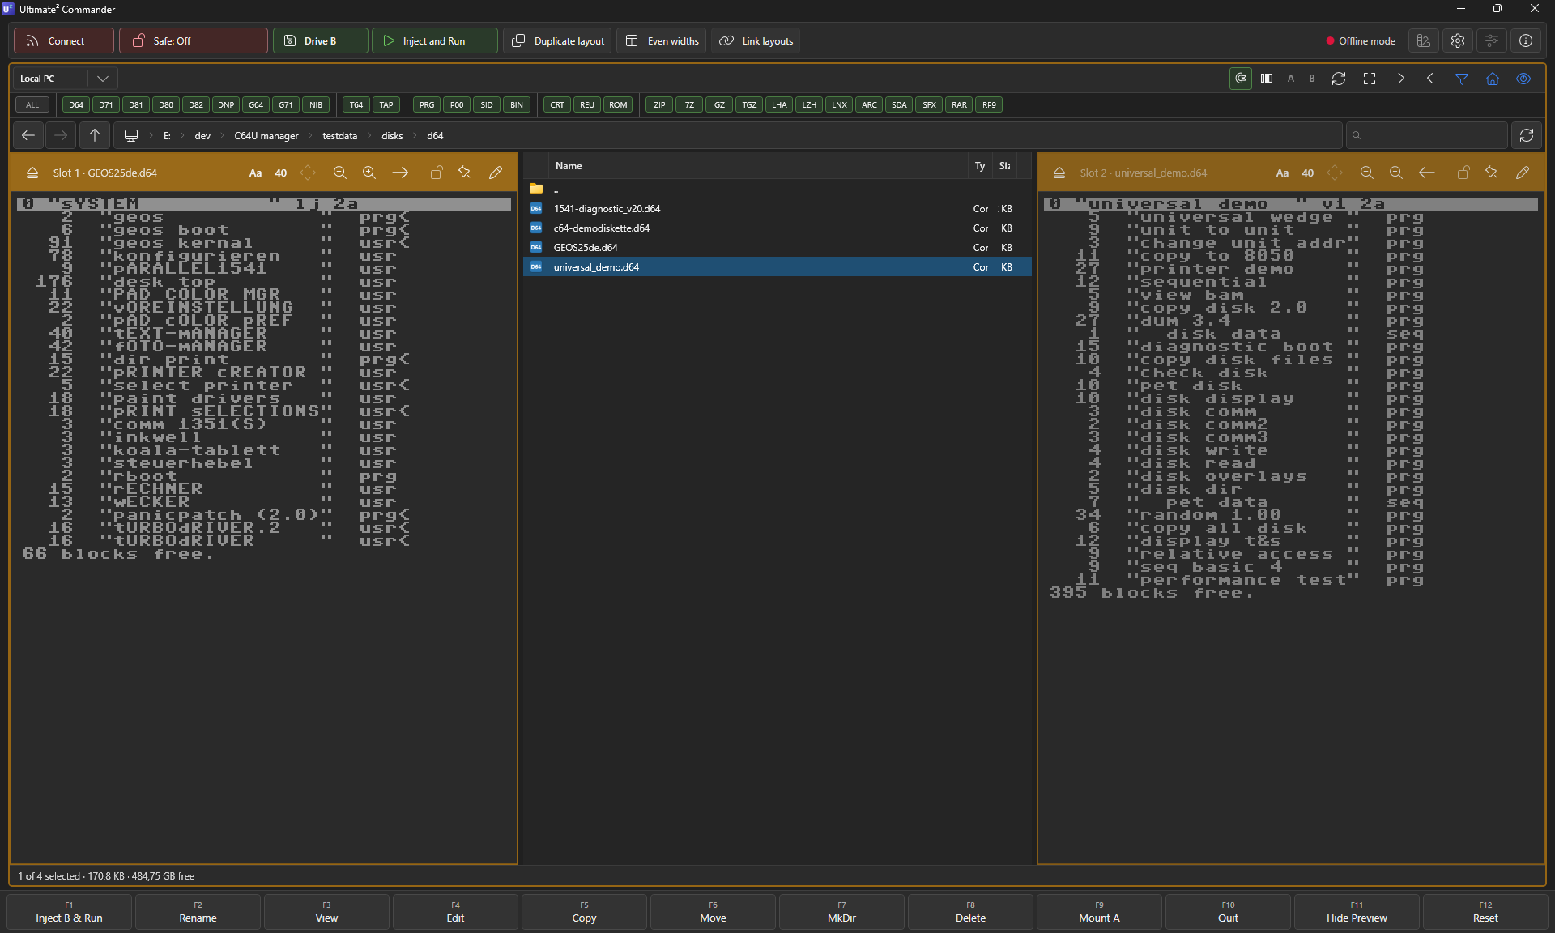
Task: Open the sliders options icon
Action: click(1492, 40)
